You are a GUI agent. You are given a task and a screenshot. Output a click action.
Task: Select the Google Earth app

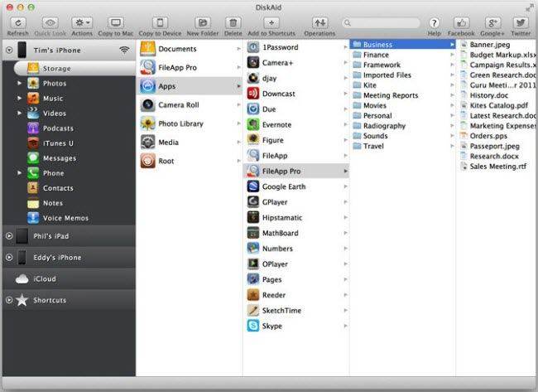coord(296,186)
